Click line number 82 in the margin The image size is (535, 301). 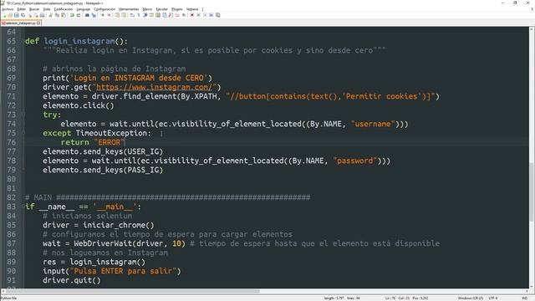[11, 197]
